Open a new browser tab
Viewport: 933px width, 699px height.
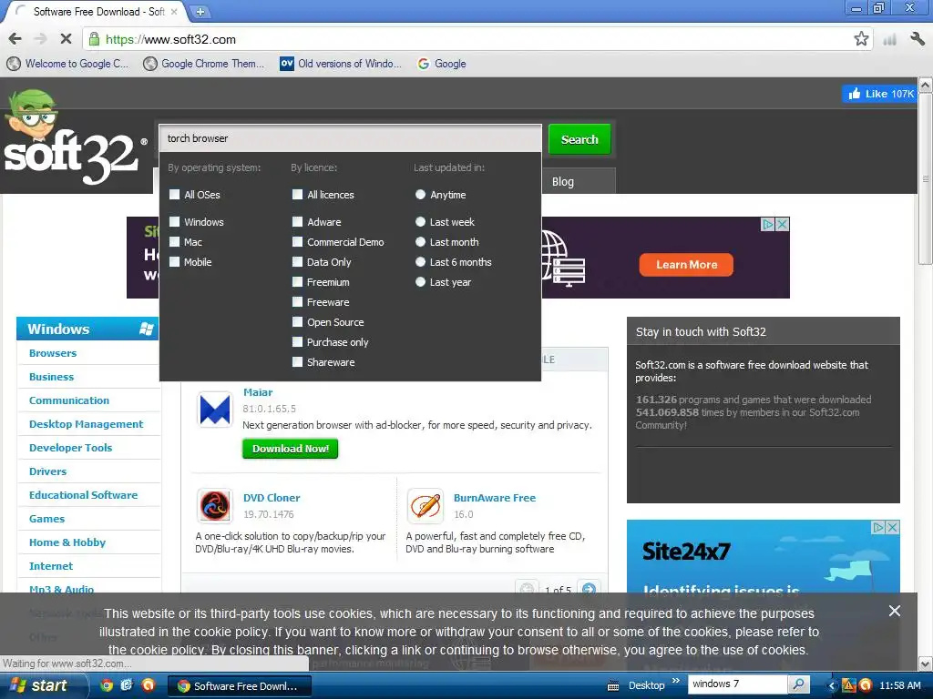click(200, 11)
